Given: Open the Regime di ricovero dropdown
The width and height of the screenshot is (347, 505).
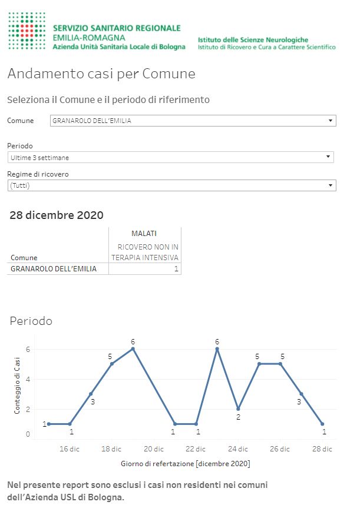Looking at the screenshot, I should [172, 185].
